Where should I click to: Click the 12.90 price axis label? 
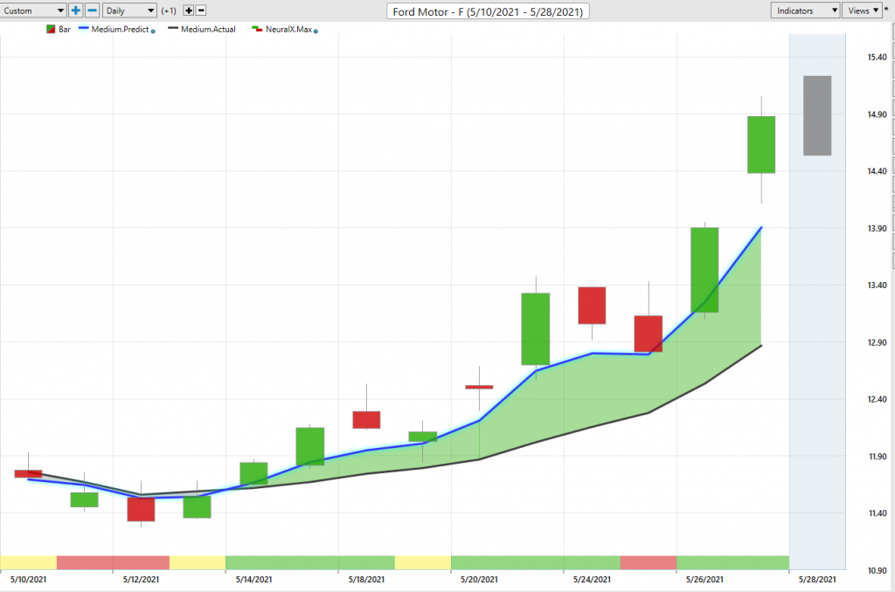[877, 342]
